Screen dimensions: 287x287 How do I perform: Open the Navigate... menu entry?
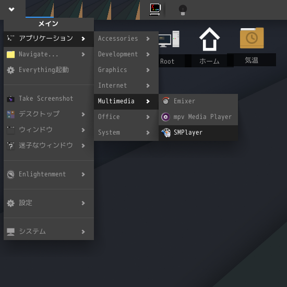point(49,54)
